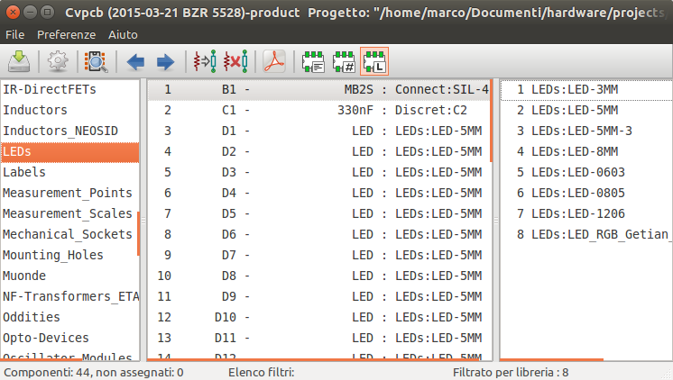The image size is (673, 380).
Task: Choose footprint LEDs:LED-0805
Action: [586, 193]
